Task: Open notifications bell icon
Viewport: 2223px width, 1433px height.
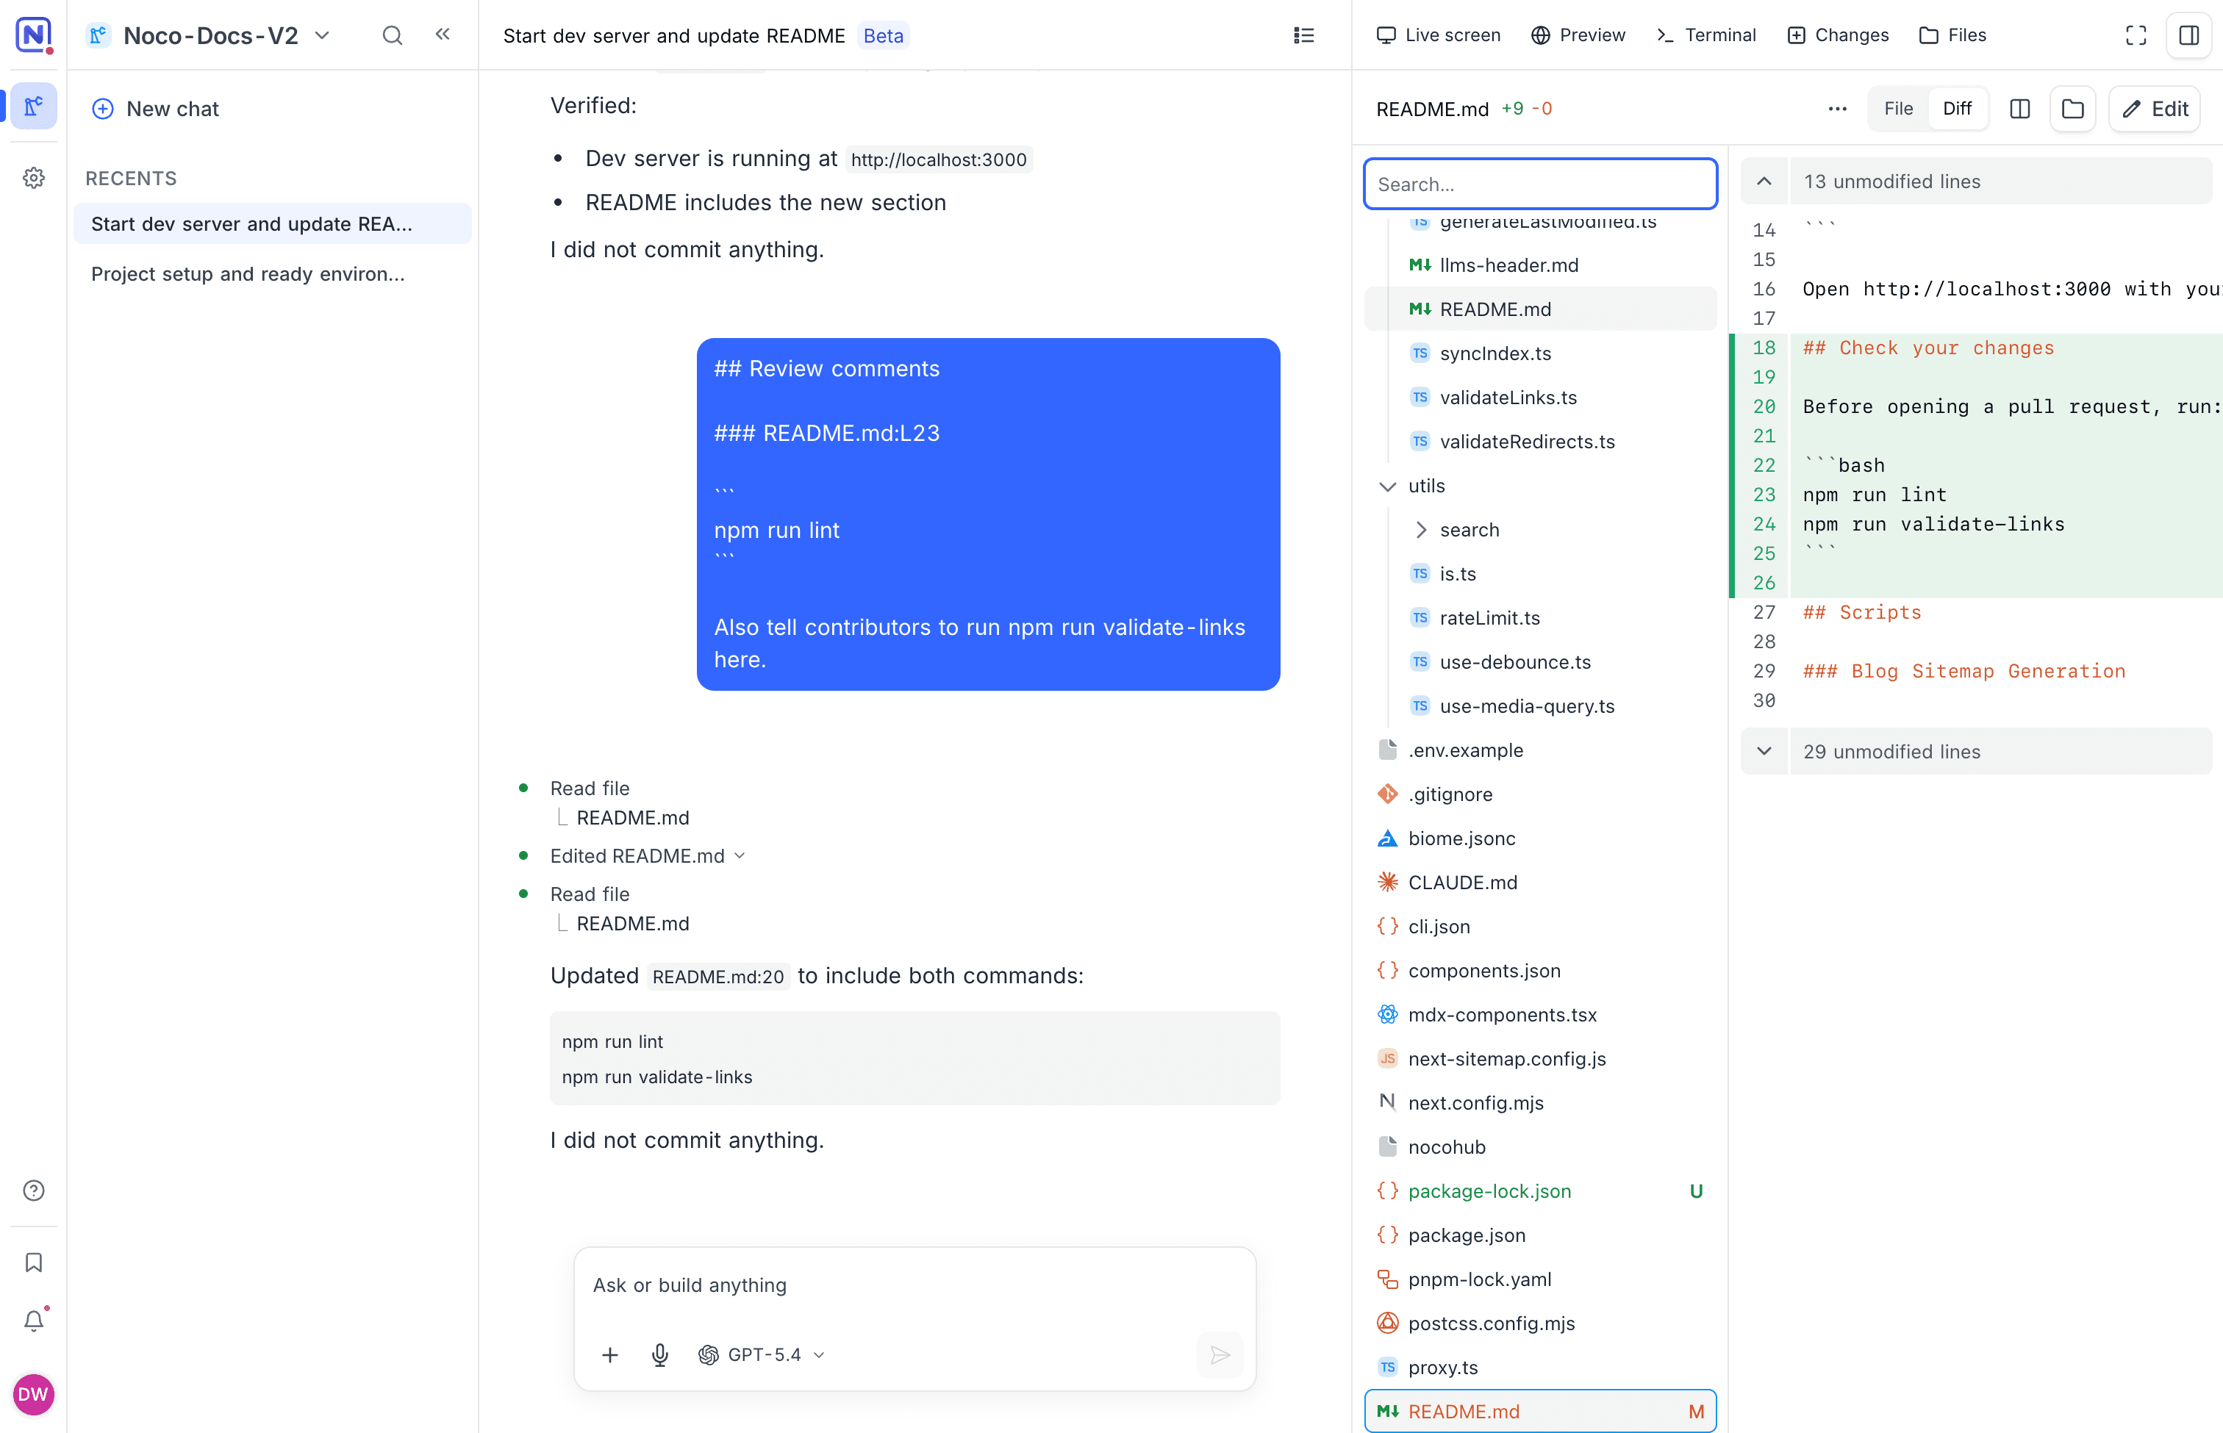Action: click(x=34, y=1321)
